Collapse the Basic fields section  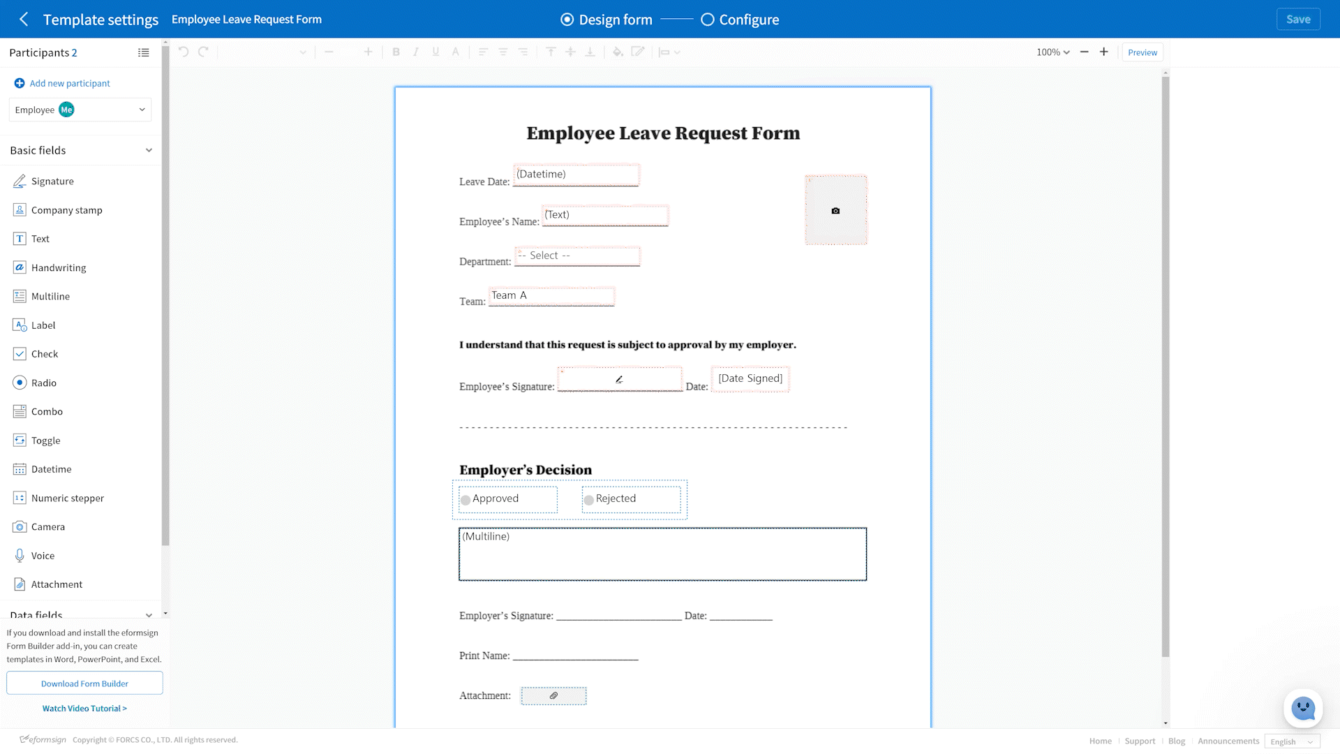149,150
